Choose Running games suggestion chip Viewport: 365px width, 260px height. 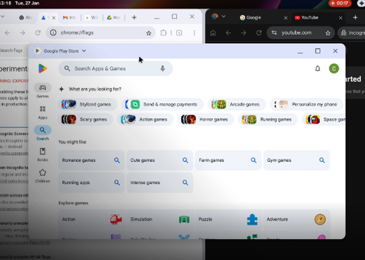268,120
